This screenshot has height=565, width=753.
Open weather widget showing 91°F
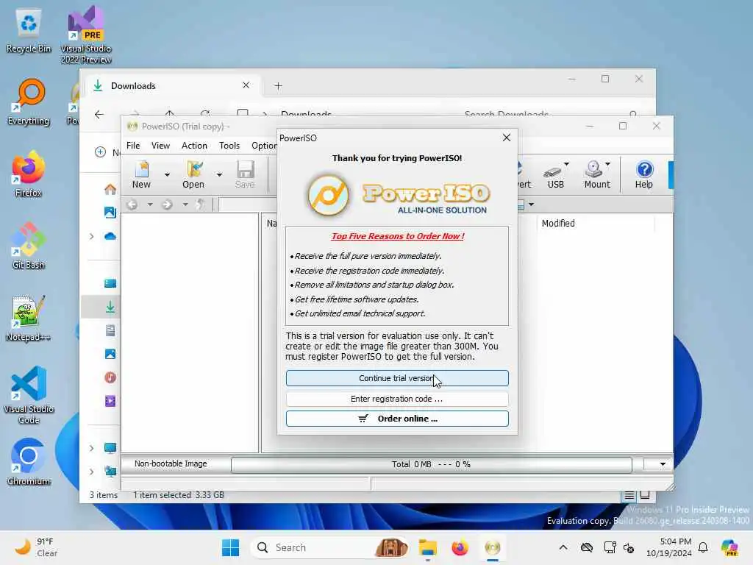[36, 547]
